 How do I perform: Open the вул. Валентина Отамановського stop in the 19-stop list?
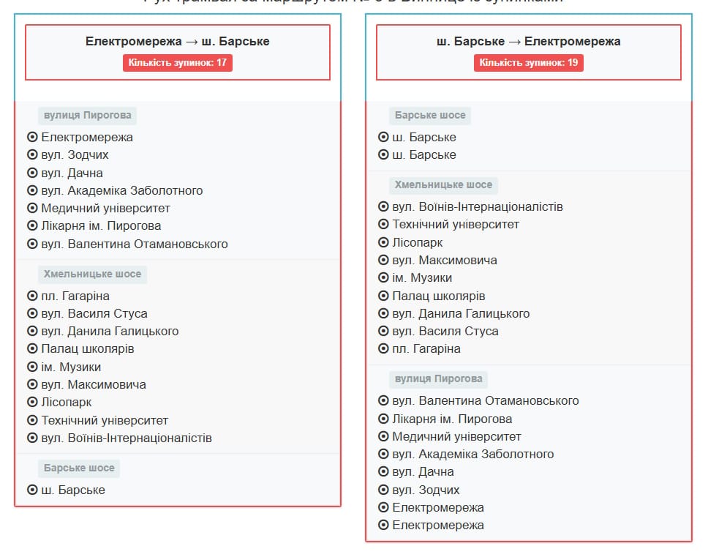[x=485, y=401]
